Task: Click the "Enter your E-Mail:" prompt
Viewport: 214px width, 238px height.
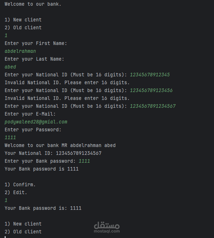Action: [30, 114]
